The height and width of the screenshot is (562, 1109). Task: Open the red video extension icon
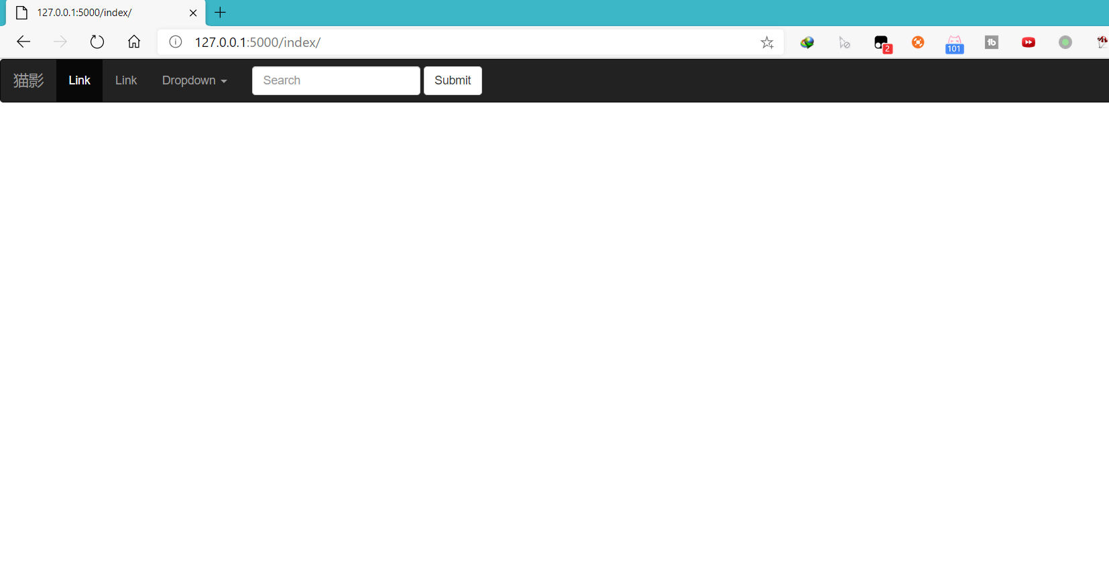point(1029,42)
